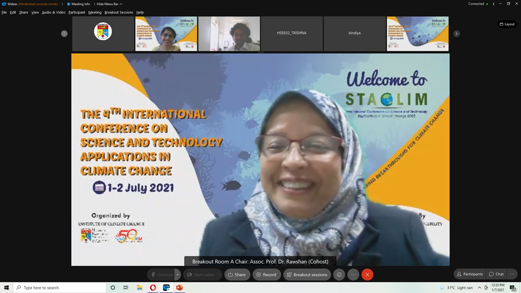Screen dimensions: 521x293
Task: Toggle the Unmute microphone button
Action: [x=161, y=275]
